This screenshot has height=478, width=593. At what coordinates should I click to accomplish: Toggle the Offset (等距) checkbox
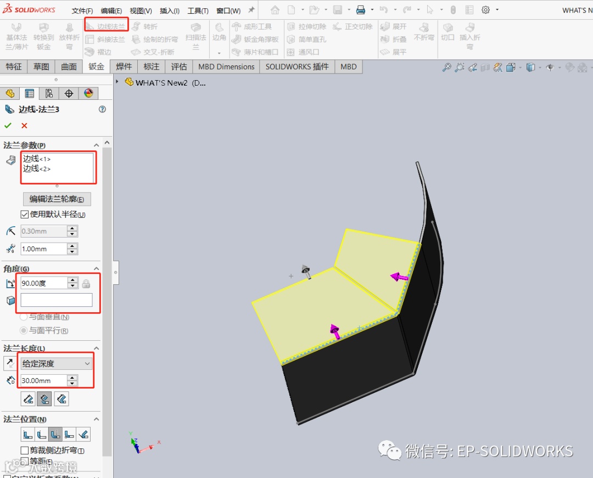[25, 460]
